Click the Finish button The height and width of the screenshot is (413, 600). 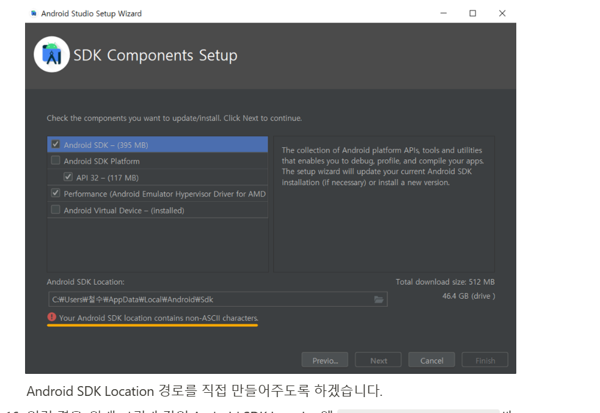point(485,360)
